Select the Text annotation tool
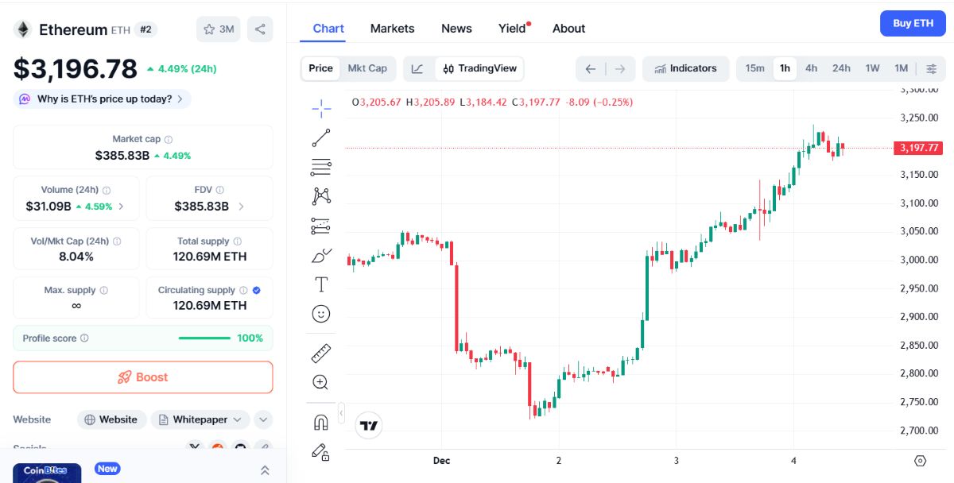The height and width of the screenshot is (483, 954). click(321, 284)
